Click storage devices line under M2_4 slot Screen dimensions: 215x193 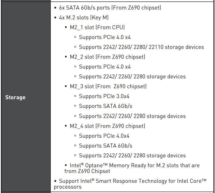[132, 156]
